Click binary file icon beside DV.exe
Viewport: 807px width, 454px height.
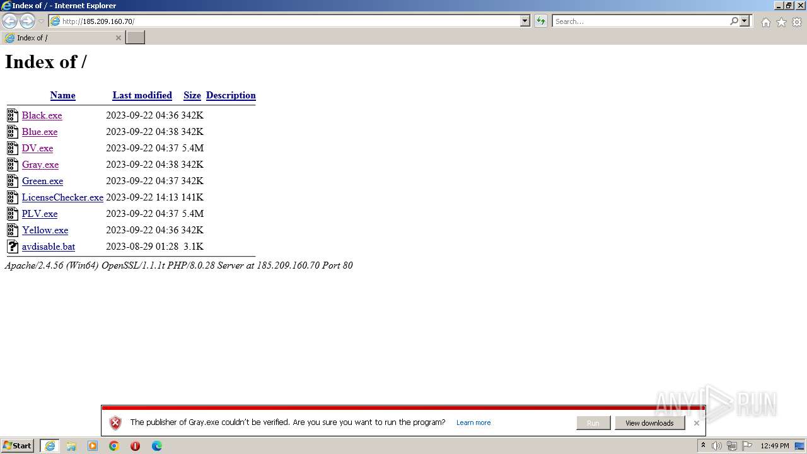click(x=13, y=148)
